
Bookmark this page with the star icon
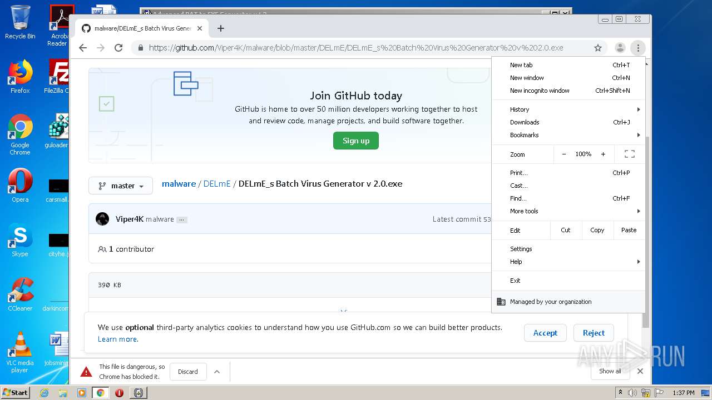(598, 48)
